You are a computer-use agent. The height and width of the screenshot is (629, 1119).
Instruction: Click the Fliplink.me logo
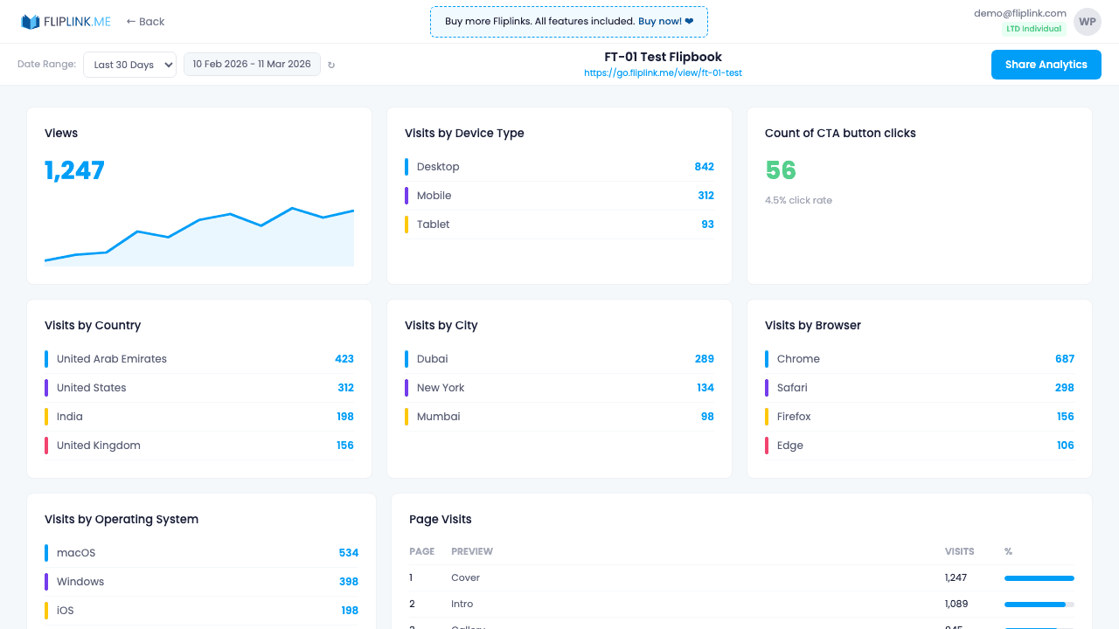[x=66, y=21]
